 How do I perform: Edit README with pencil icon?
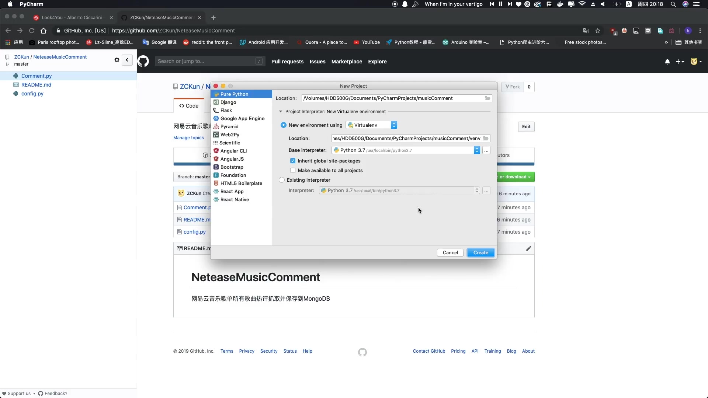(x=528, y=248)
